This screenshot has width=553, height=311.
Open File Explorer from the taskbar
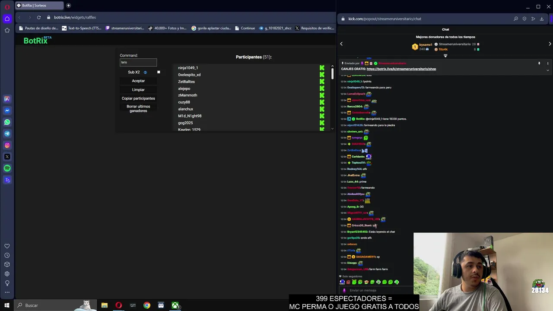point(105,305)
